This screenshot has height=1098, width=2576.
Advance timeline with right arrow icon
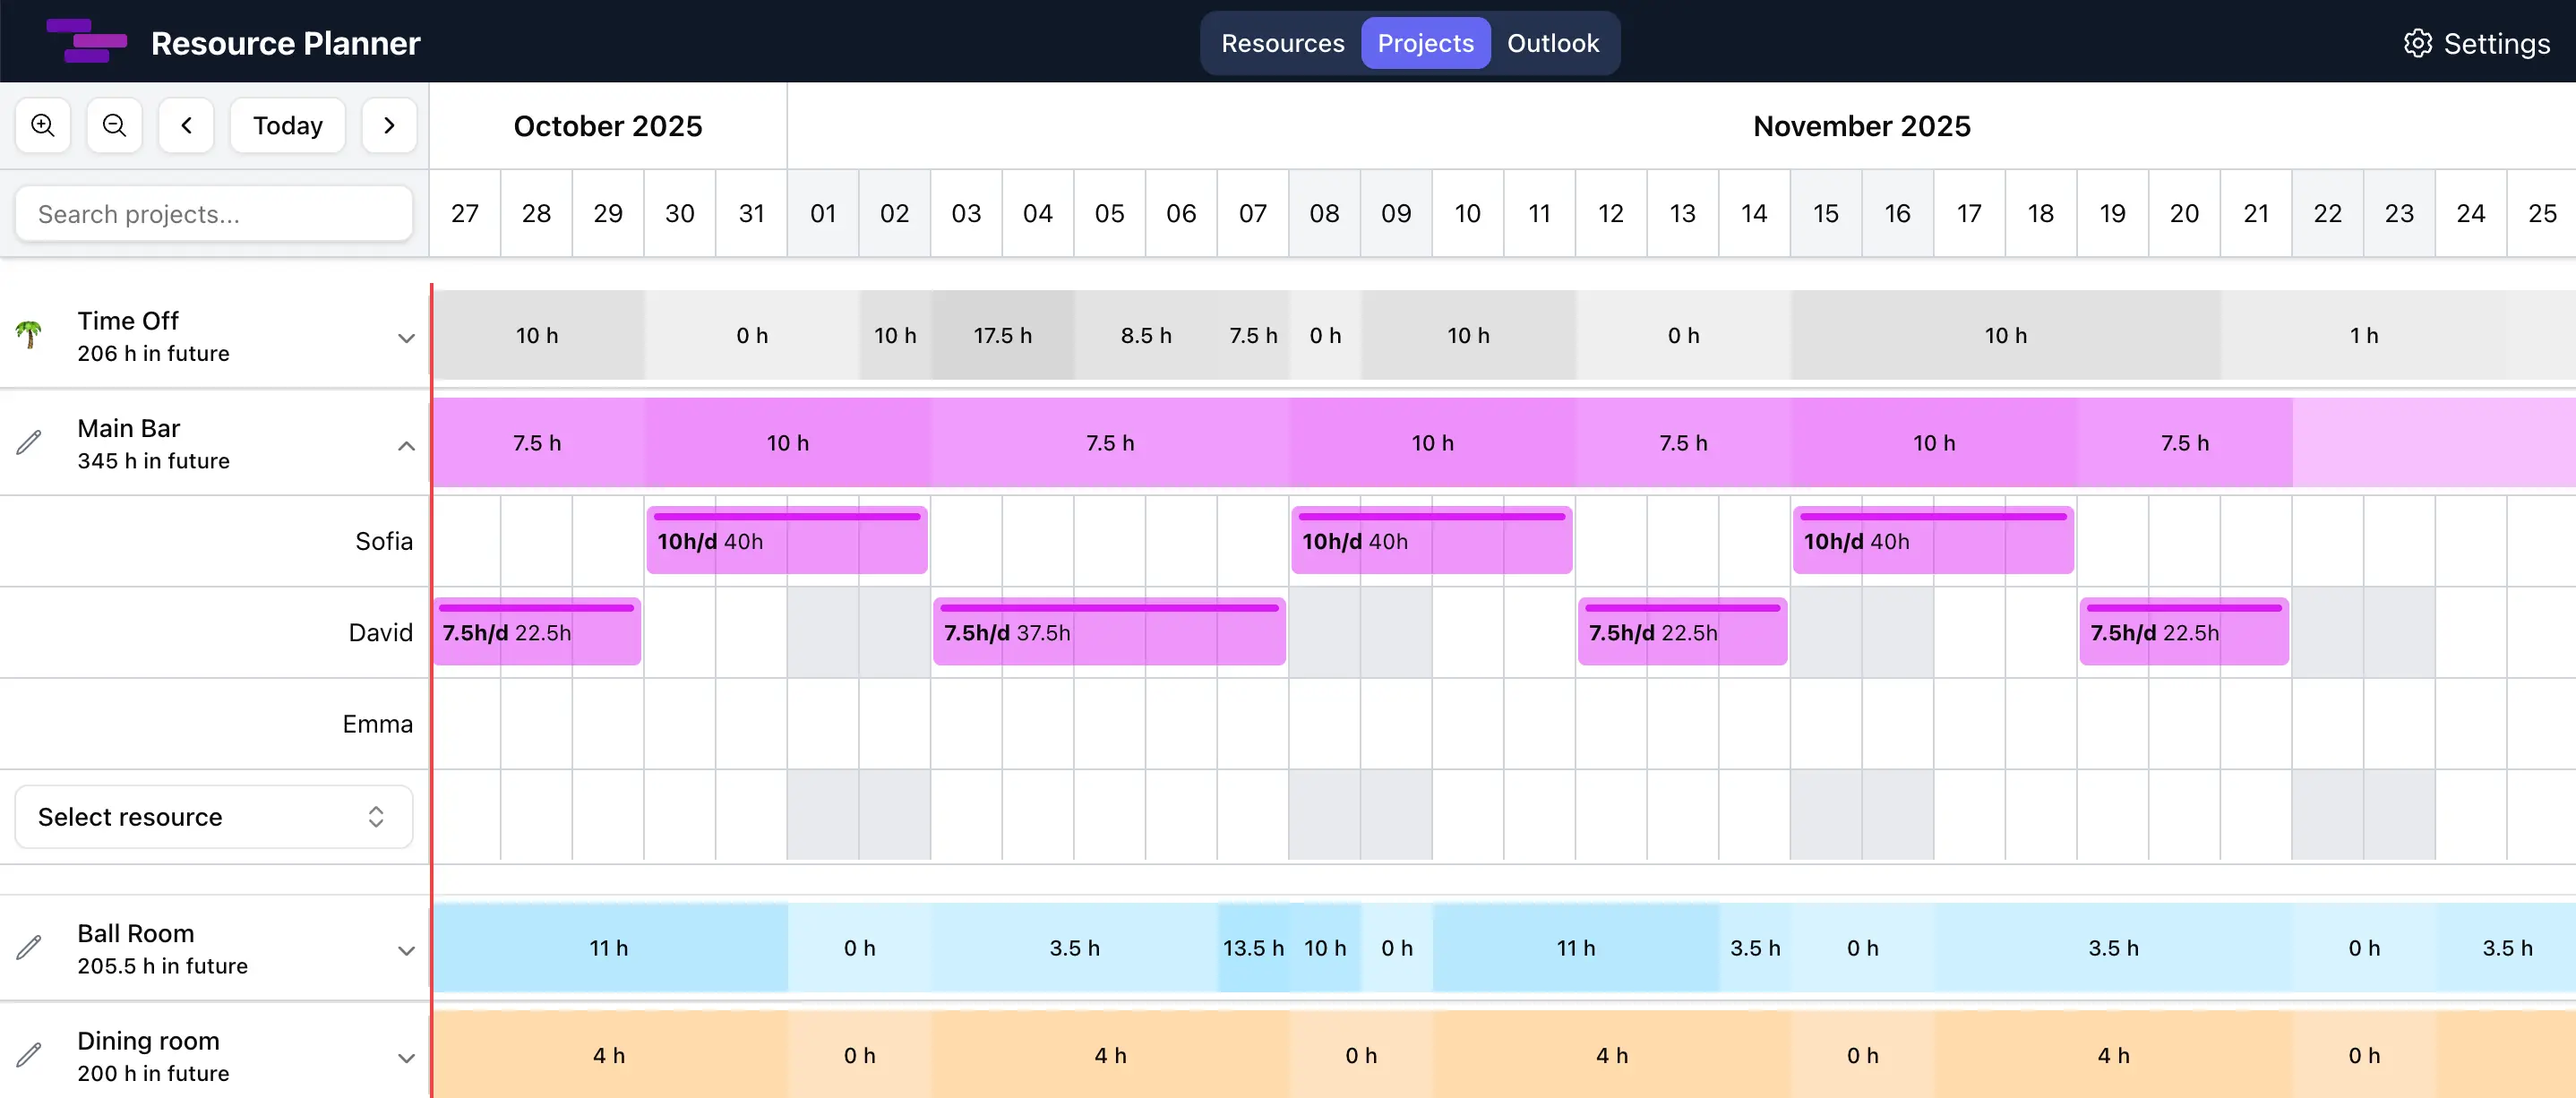coord(389,125)
